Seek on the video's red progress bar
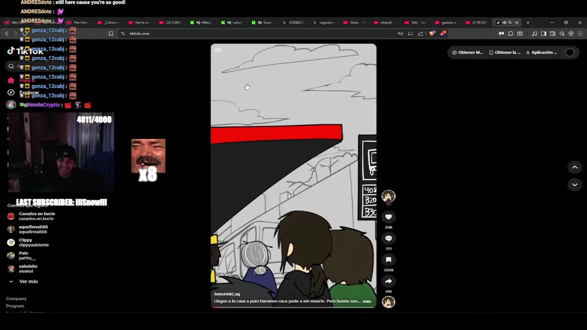This screenshot has height=330, width=587. pos(293,307)
